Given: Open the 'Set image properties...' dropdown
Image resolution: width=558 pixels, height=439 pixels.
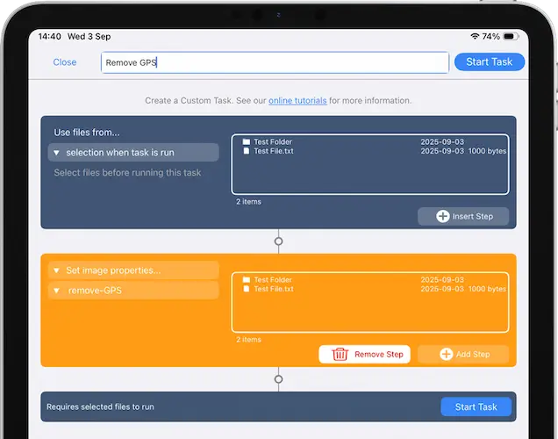Looking at the screenshot, I should [133, 270].
